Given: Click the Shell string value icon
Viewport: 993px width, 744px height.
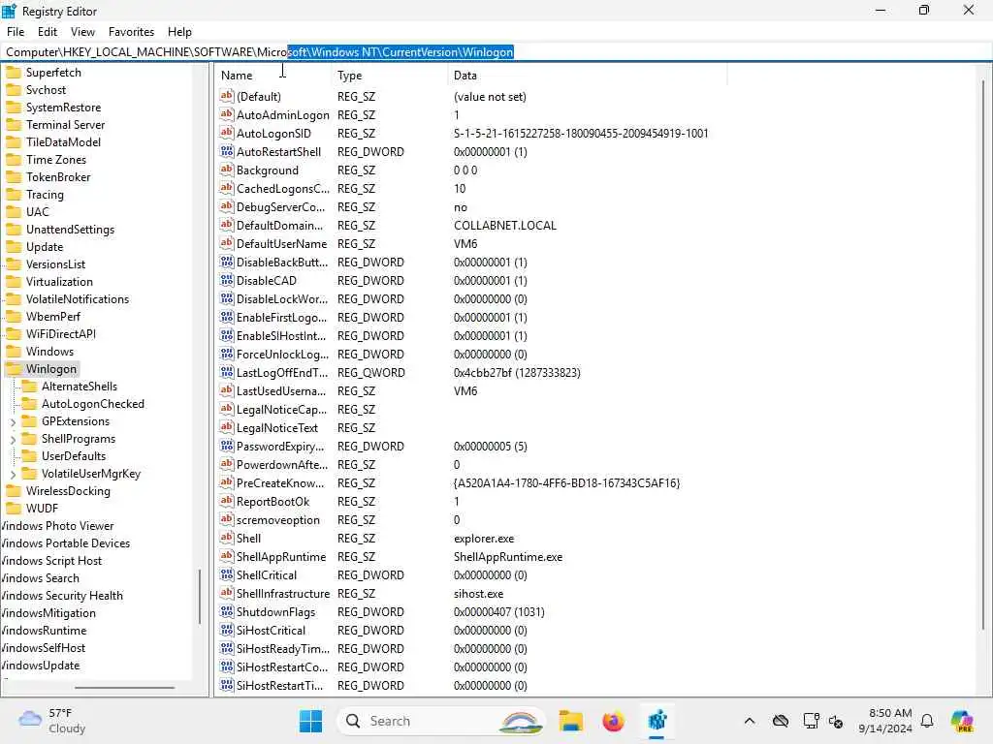Looking at the screenshot, I should (227, 538).
